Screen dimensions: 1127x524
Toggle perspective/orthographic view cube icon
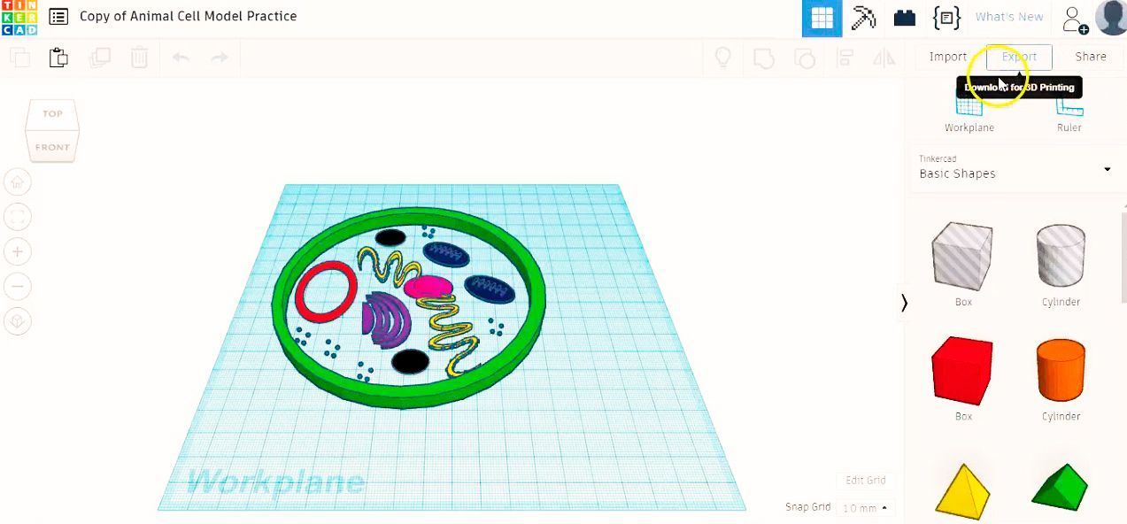(18, 320)
